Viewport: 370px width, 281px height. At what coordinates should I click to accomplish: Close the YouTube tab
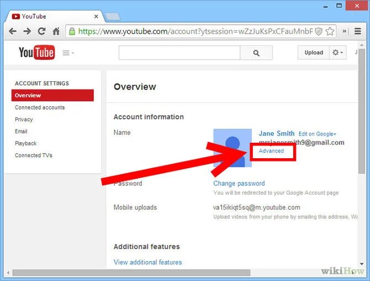[96, 17]
